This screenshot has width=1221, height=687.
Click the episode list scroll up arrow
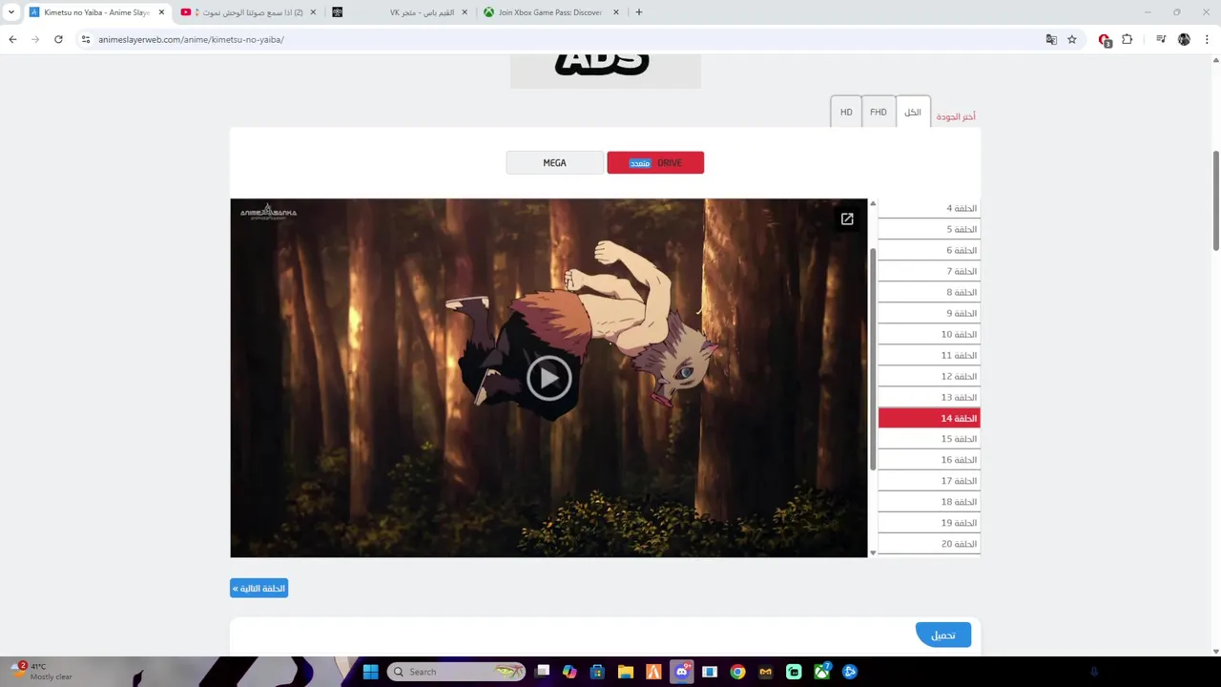(x=872, y=204)
